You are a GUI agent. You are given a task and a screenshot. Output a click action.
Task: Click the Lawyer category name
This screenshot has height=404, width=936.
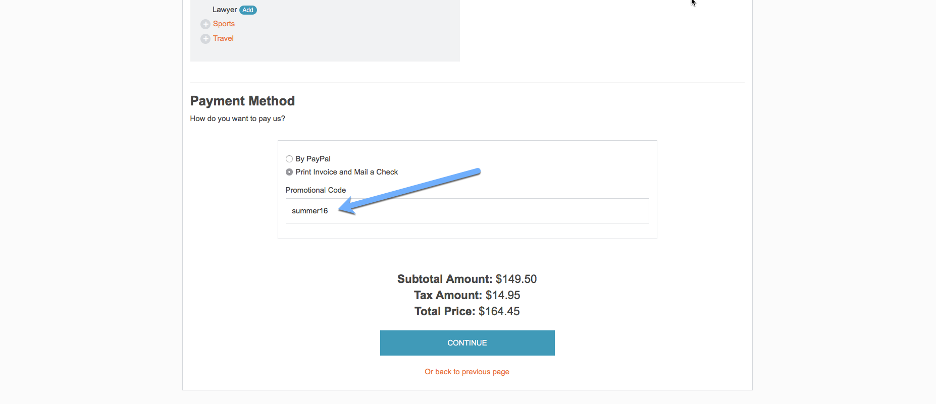click(x=225, y=10)
